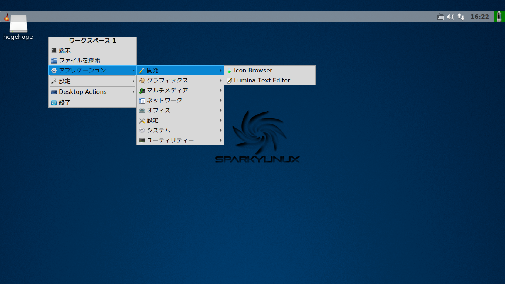The width and height of the screenshot is (505, 284).
Task: Click the tools icon beside 設定 in applications submenu
Action: click(142, 120)
